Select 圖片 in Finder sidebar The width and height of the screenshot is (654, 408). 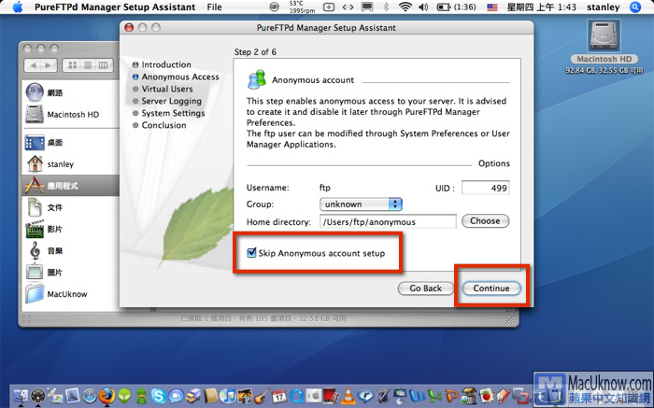click(71, 273)
